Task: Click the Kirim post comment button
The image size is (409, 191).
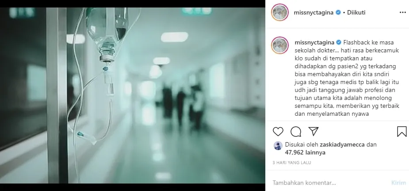Action: coord(398,183)
